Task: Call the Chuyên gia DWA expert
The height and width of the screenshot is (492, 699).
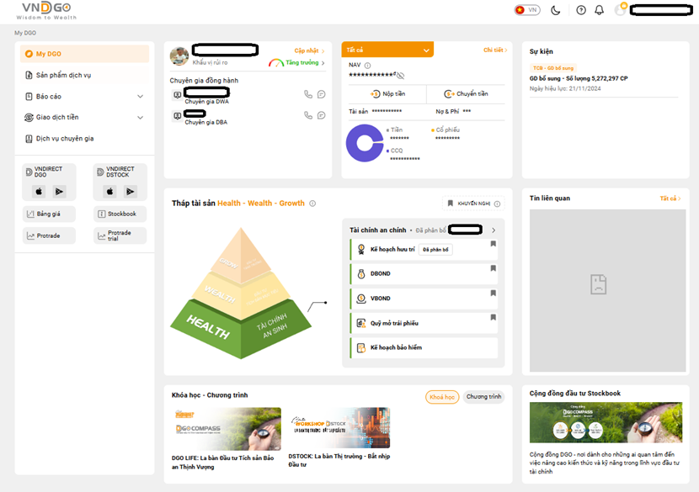Action: coord(308,94)
